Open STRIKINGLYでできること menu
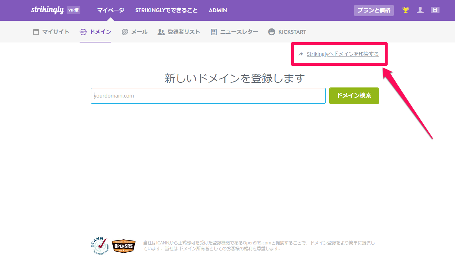Screen dimensions: 455x275 pyautogui.click(x=166, y=10)
